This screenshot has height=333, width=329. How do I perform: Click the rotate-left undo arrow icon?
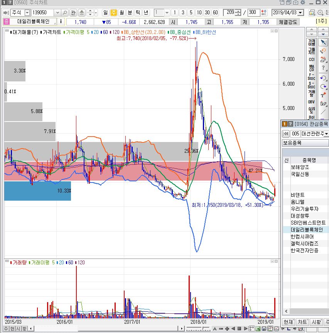point(323,78)
